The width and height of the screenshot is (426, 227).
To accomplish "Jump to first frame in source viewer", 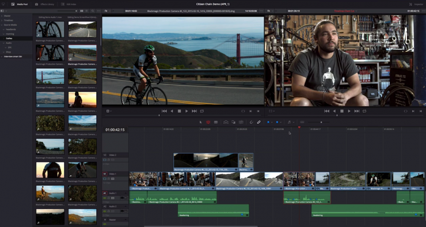I will tap(164, 111).
